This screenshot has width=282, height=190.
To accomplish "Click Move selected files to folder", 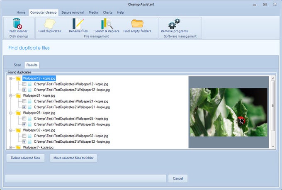I will point(73,158).
